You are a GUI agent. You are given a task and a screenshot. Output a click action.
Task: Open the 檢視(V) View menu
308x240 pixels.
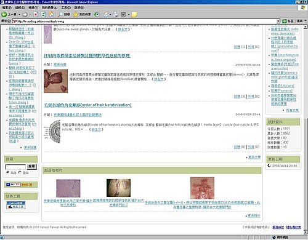33,7
